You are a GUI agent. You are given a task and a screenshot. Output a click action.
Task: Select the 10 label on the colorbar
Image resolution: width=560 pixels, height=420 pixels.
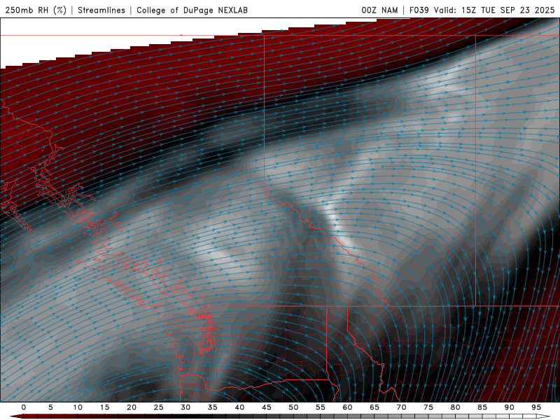coord(78,407)
